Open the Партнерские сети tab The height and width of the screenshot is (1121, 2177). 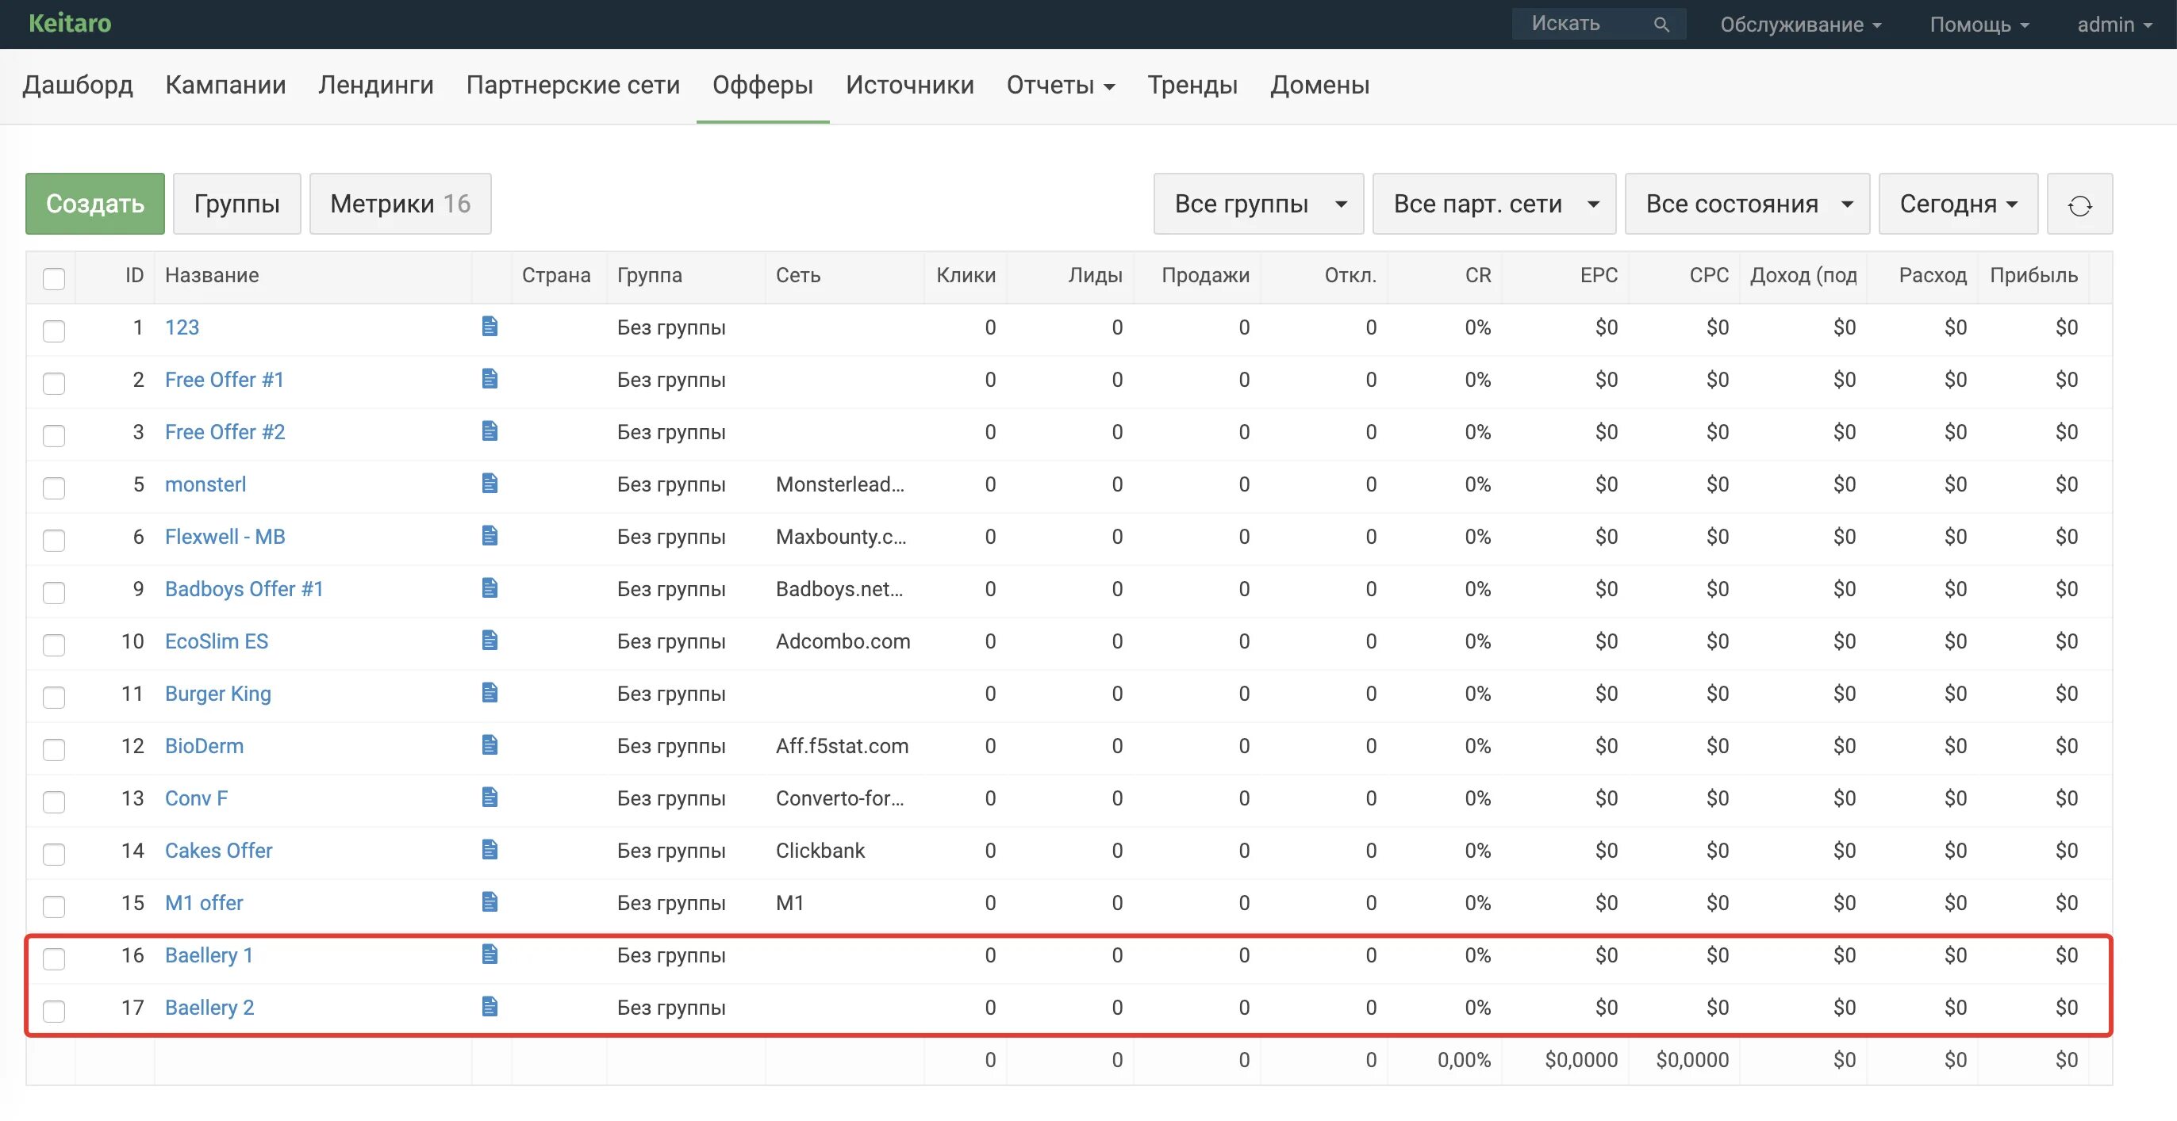pos(573,86)
